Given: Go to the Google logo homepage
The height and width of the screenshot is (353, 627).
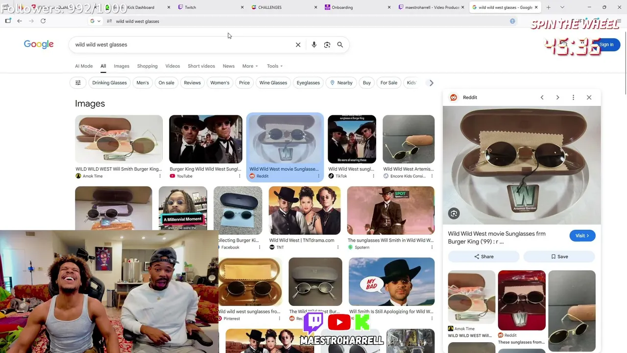Looking at the screenshot, I should tap(39, 45).
